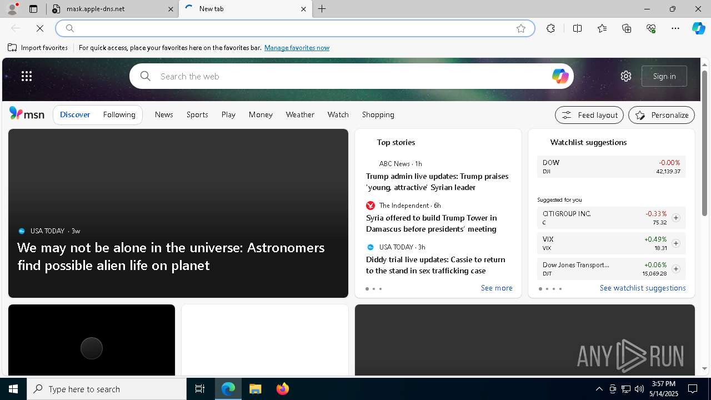Select the Following feed tab
This screenshot has height=400, width=711.
click(119, 114)
